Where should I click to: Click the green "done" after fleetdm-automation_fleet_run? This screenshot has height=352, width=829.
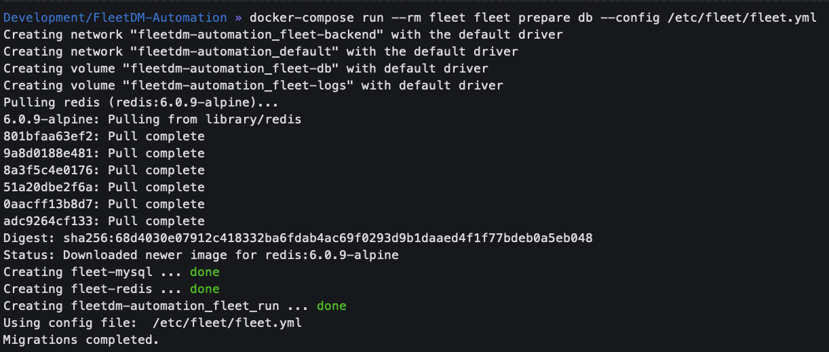tap(331, 306)
